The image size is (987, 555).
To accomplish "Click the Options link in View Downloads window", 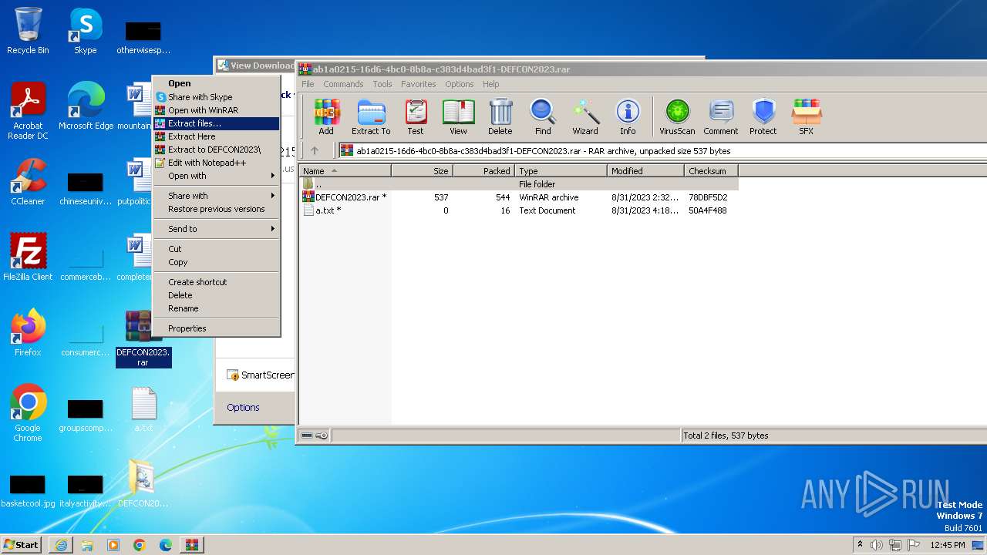I will [243, 407].
